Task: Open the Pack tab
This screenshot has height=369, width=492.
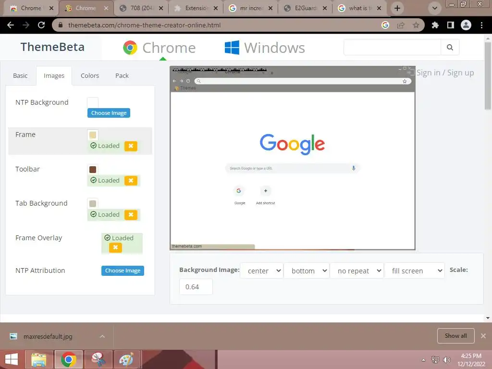Action: click(x=122, y=75)
